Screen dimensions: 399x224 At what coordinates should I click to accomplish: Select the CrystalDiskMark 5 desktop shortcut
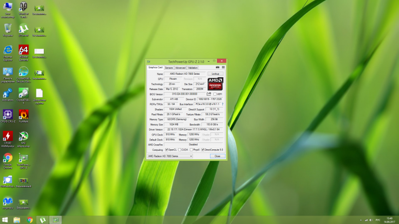coord(23,97)
